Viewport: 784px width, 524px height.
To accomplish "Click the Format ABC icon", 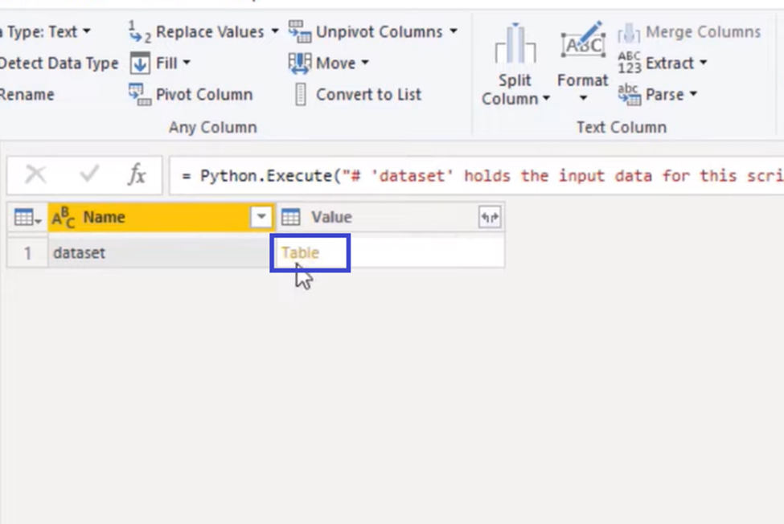I will (583, 40).
